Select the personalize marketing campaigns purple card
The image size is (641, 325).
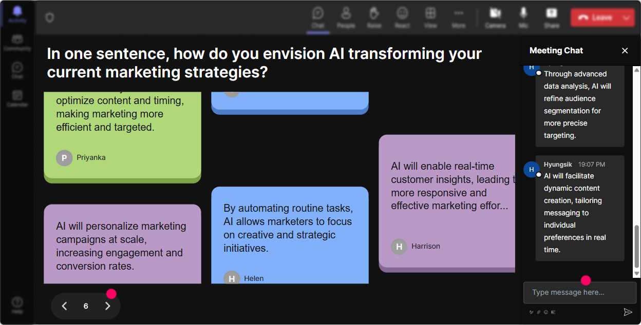[122, 244]
